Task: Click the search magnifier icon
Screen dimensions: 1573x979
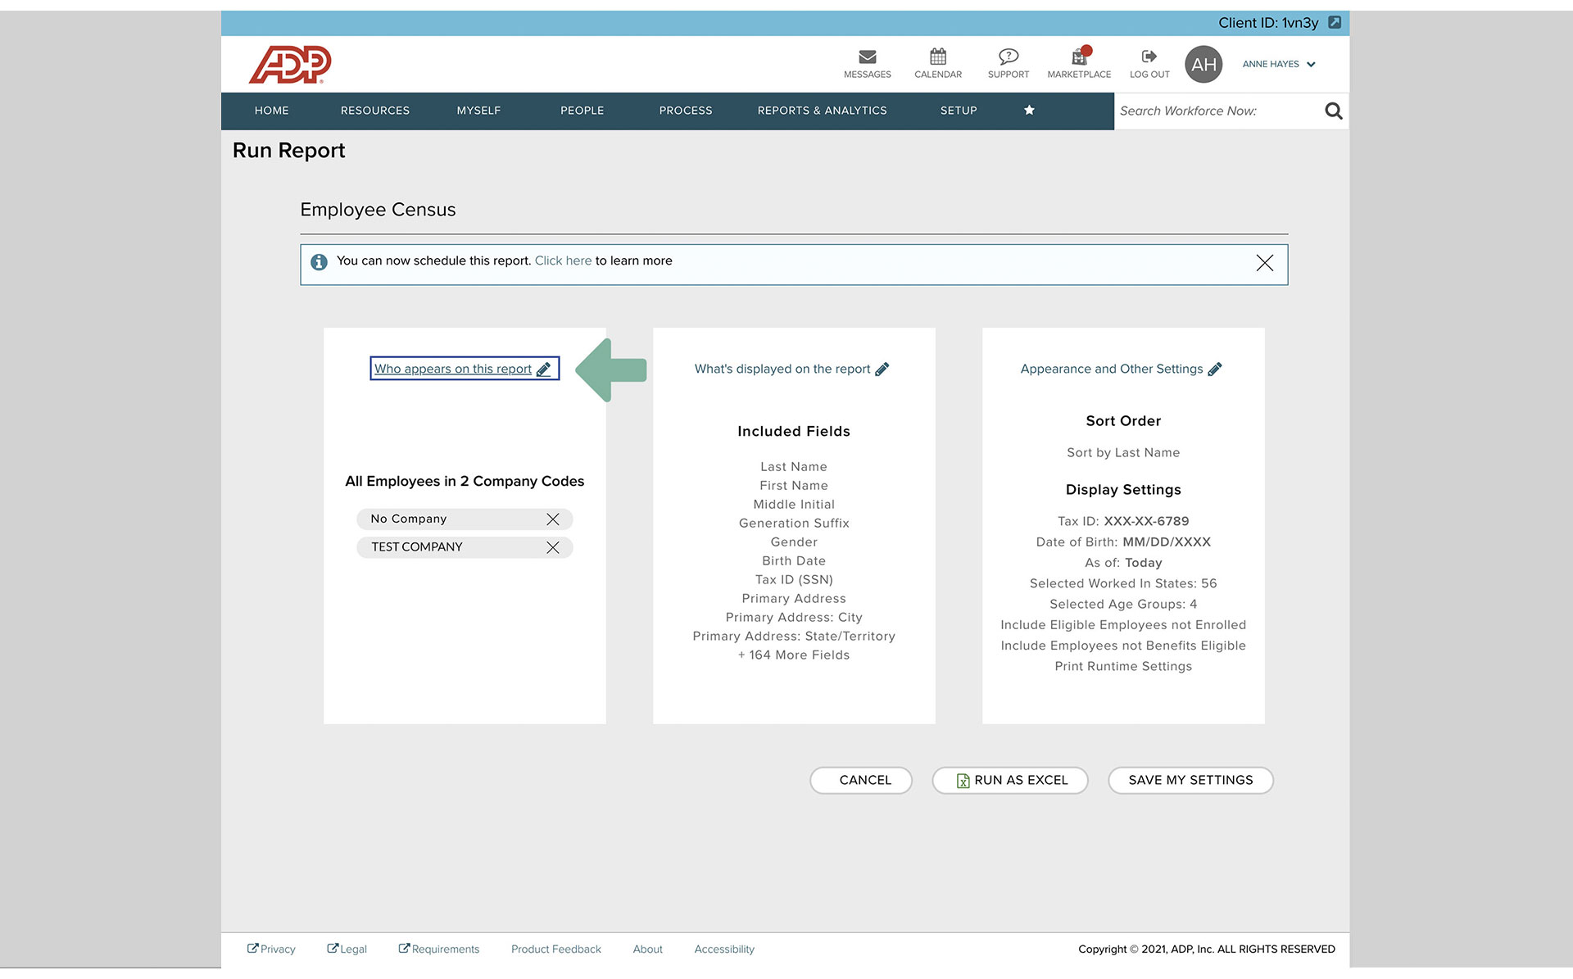Action: click(1333, 111)
